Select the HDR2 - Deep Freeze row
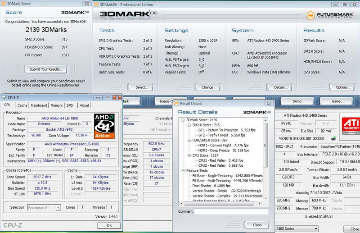This screenshot has height=233, width=360. point(223,150)
